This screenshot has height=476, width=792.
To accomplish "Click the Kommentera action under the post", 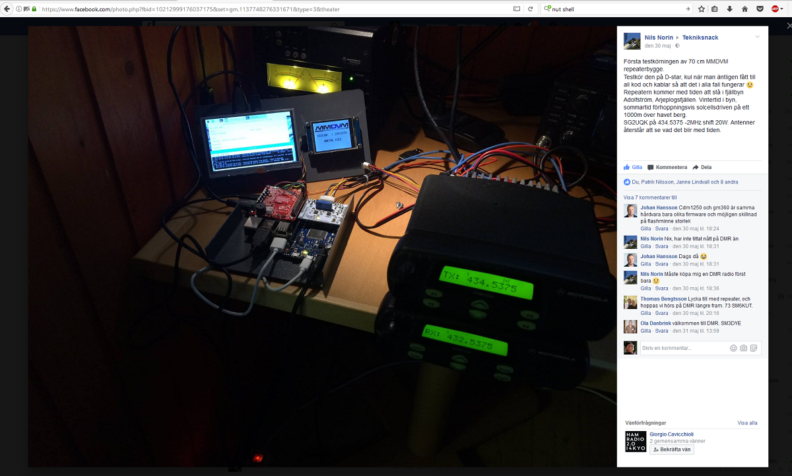I will coord(667,167).
